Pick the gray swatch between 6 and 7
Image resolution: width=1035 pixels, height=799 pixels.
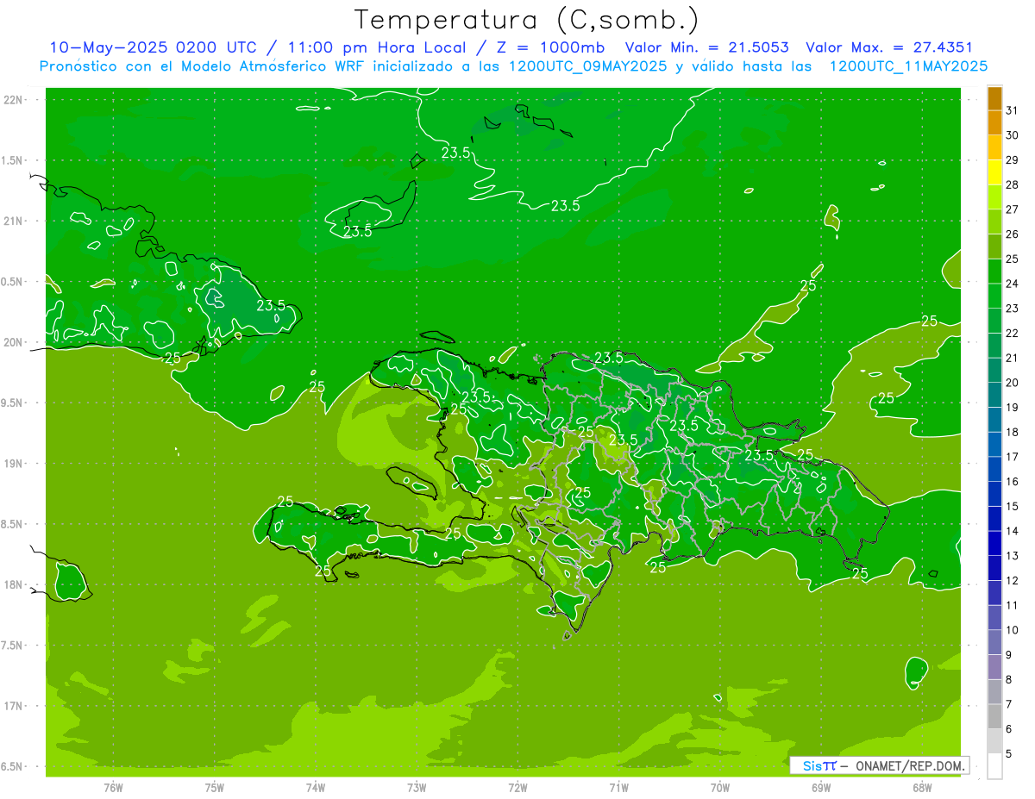(x=994, y=716)
